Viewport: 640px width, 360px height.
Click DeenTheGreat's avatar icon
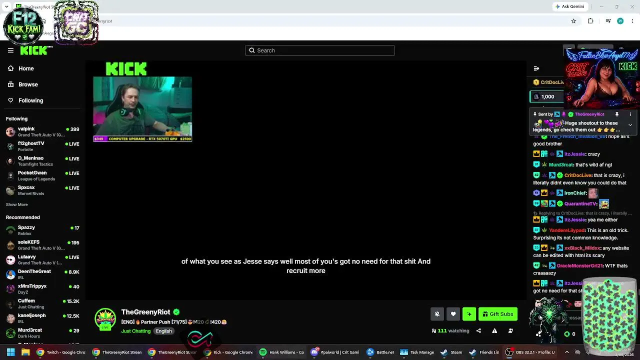(10, 274)
